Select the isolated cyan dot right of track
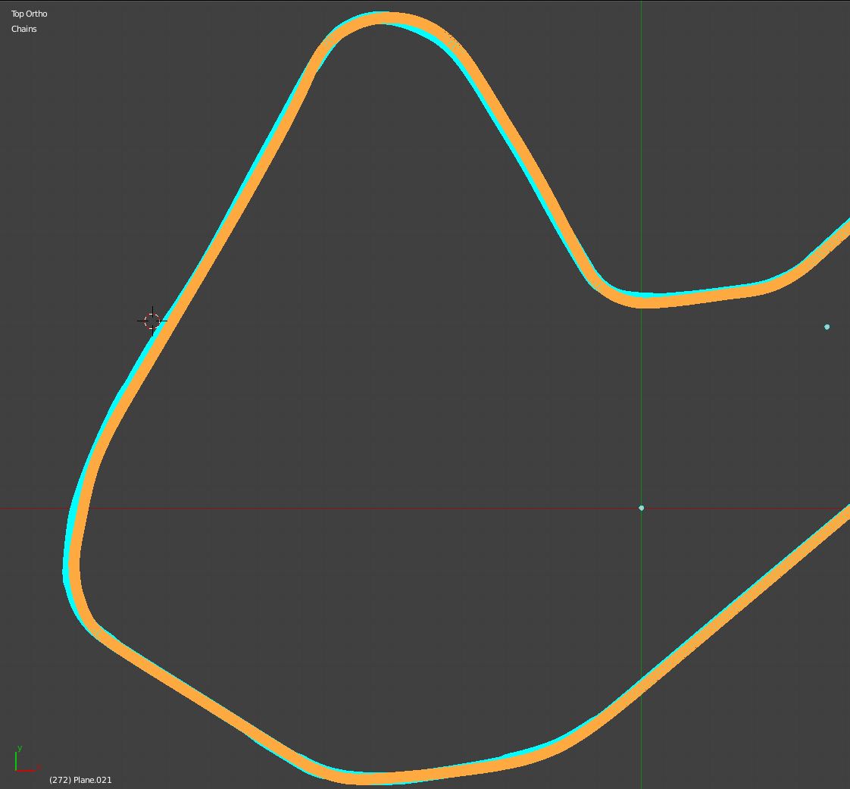 point(827,327)
